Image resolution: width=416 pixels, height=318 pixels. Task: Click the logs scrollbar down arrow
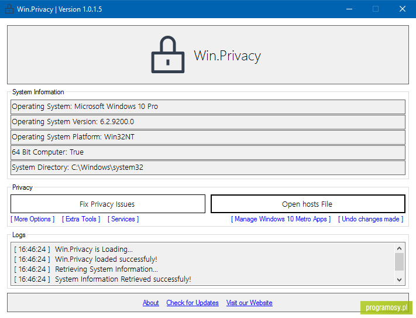(399, 279)
